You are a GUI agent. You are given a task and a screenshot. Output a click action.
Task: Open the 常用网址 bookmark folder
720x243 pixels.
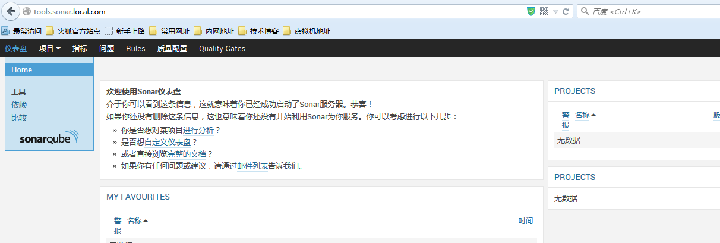(x=169, y=31)
